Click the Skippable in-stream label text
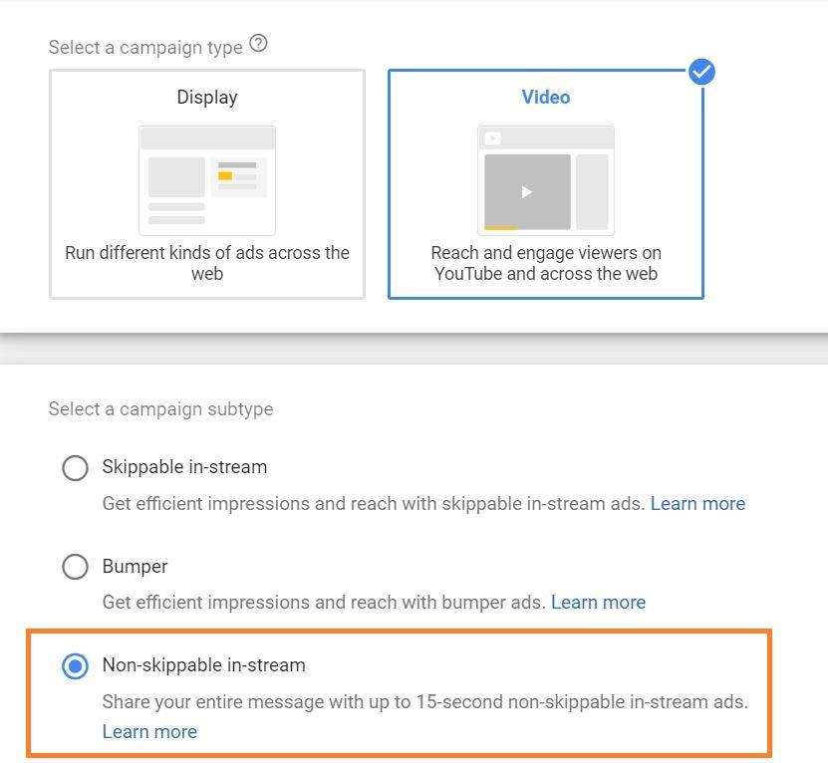828x763 pixels. tap(184, 467)
